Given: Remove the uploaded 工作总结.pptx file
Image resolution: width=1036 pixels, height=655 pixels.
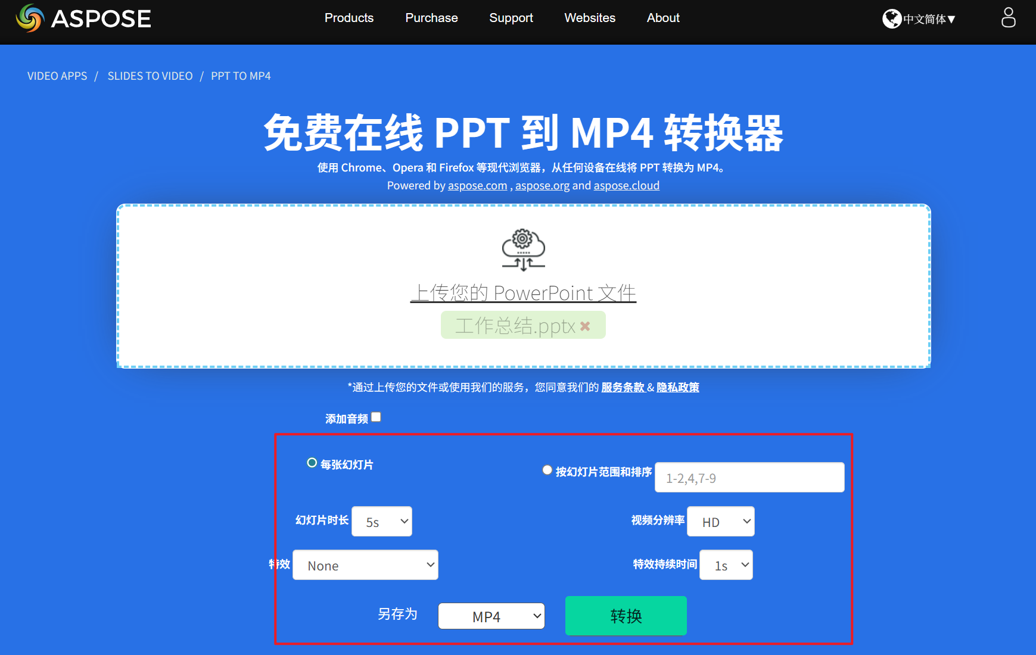Looking at the screenshot, I should [585, 326].
